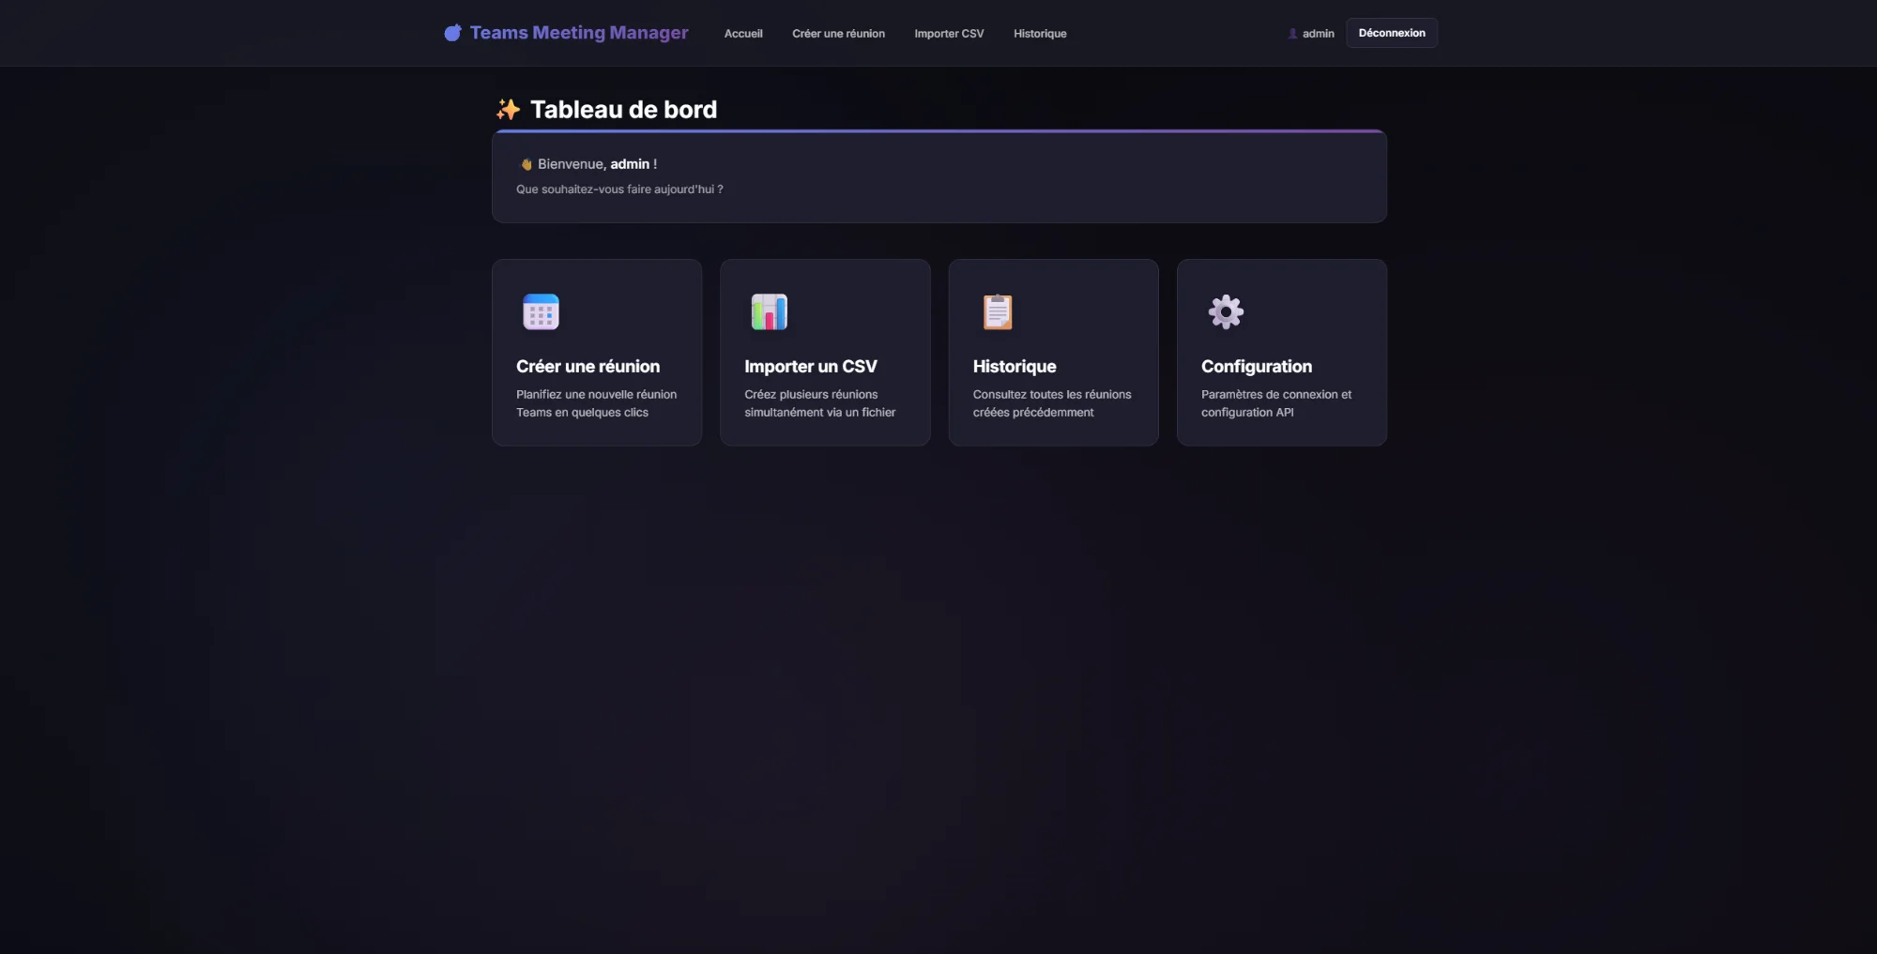Open Importer CSV from the navigation bar
Screen dimensions: 1877x954
click(949, 33)
